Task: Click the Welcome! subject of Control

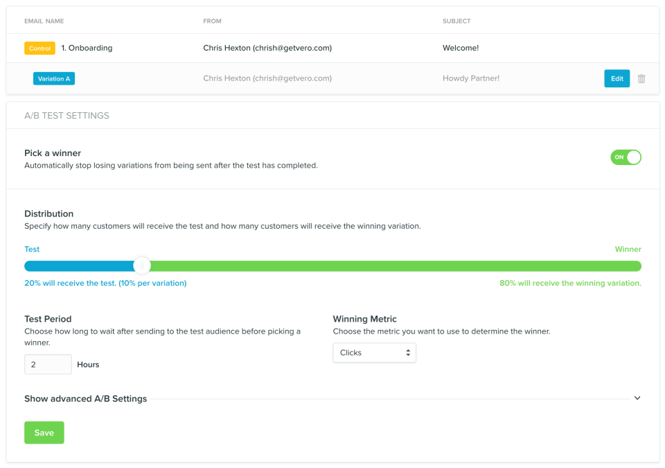Action: tap(461, 49)
